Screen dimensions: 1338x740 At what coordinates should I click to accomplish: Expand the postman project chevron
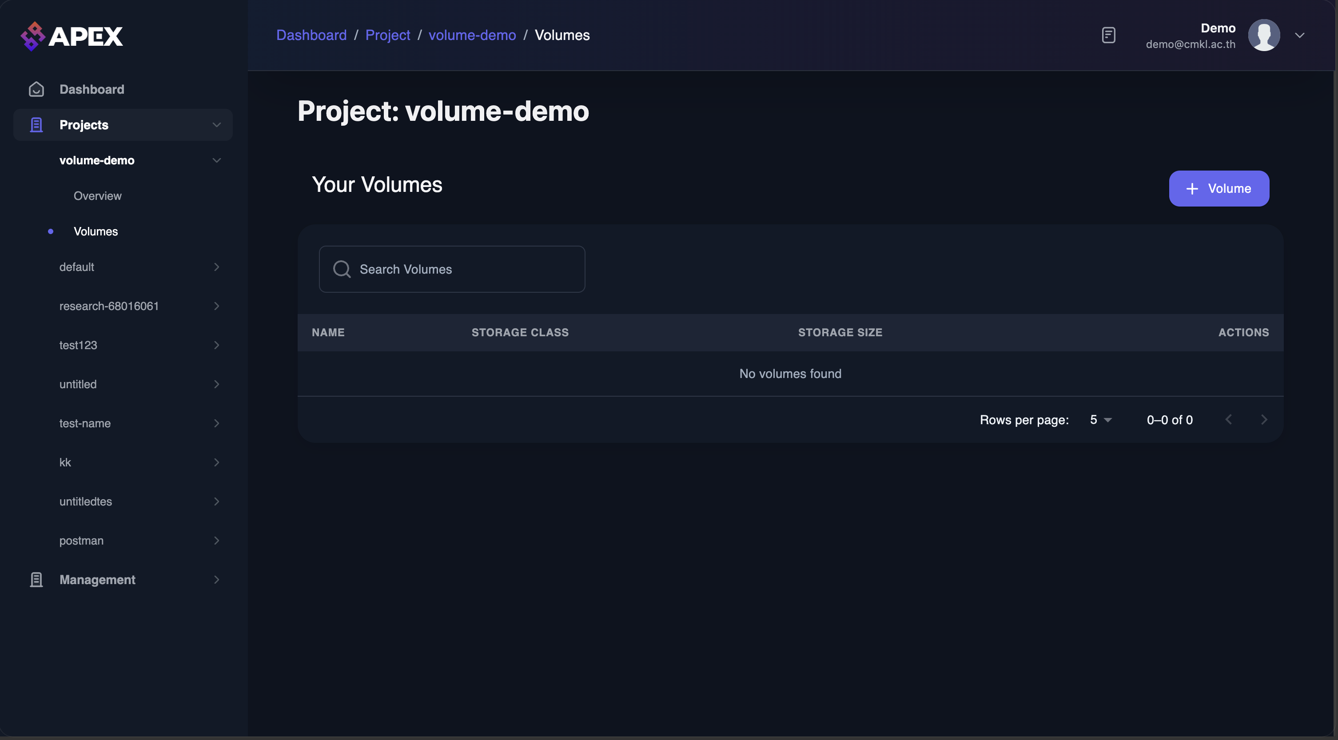pos(217,541)
